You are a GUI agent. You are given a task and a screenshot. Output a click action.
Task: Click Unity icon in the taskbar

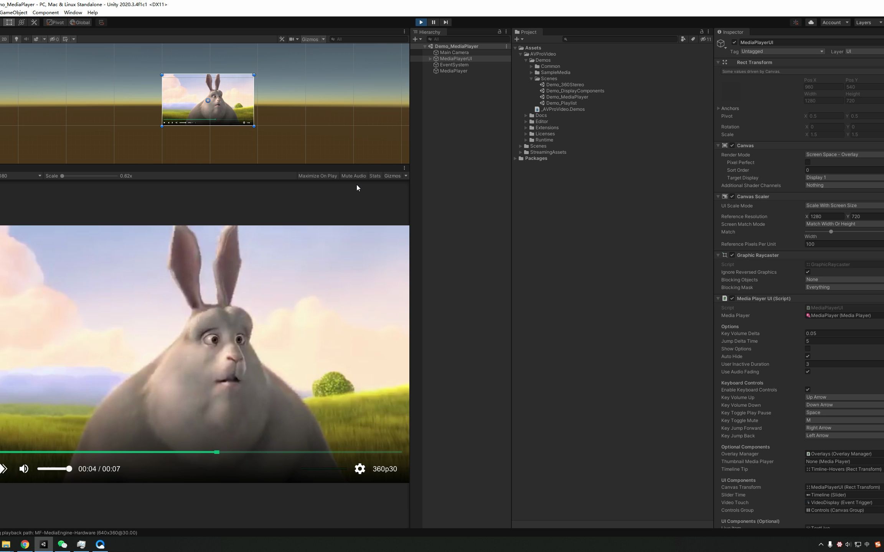pyautogui.click(x=44, y=544)
